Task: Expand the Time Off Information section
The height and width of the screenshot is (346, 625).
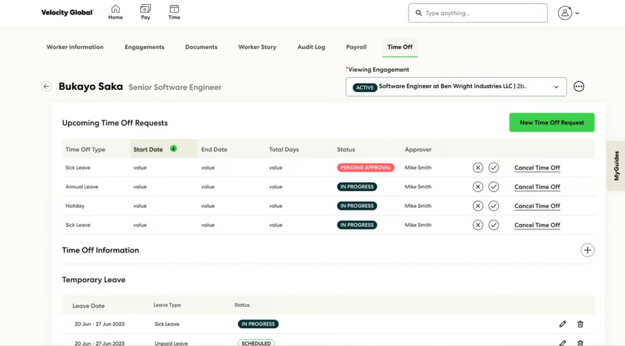Action: coord(587,250)
